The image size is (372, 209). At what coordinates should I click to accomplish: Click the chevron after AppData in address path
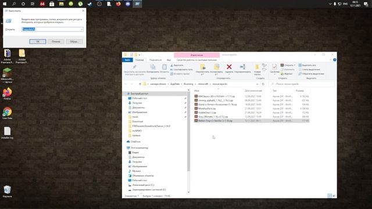pyautogui.click(x=182, y=84)
